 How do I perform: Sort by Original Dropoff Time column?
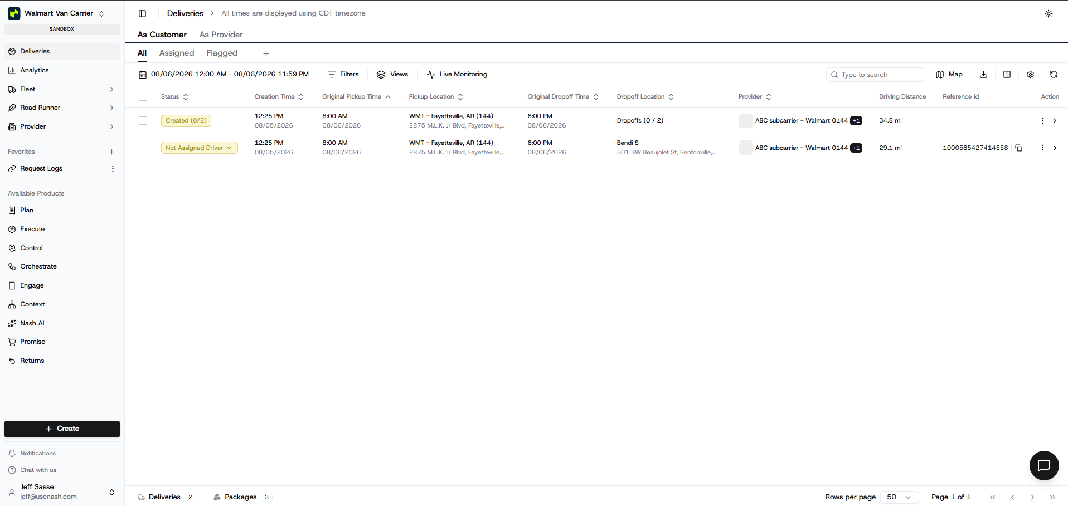pos(563,97)
